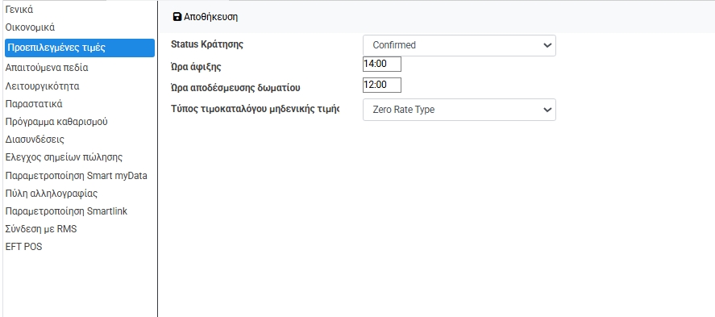Image resolution: width=715 pixels, height=317 pixels.
Task: Select the Προεπιλεγμένες τιμές menu item
Action: point(80,48)
